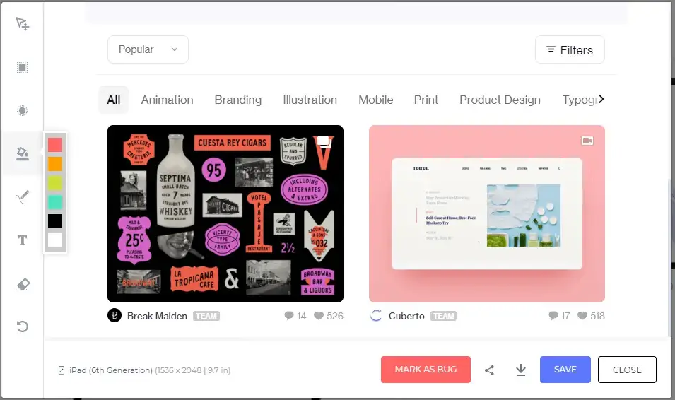
Task: Select the cursor pointer tool in sidebar
Action: tap(23, 24)
